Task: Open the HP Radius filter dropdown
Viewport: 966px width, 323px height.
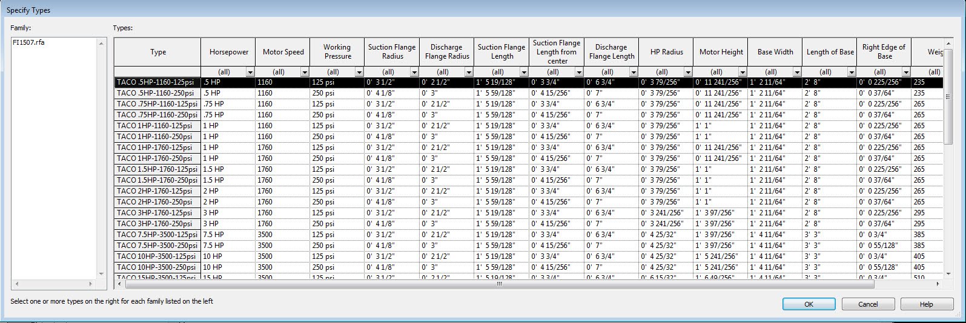Action: [x=687, y=72]
